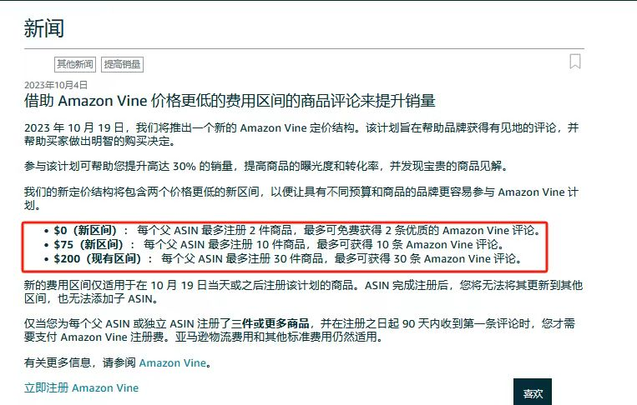Select the $200（现有区间）bullet item
This screenshot has width=637, height=405.
pyautogui.click(x=284, y=258)
